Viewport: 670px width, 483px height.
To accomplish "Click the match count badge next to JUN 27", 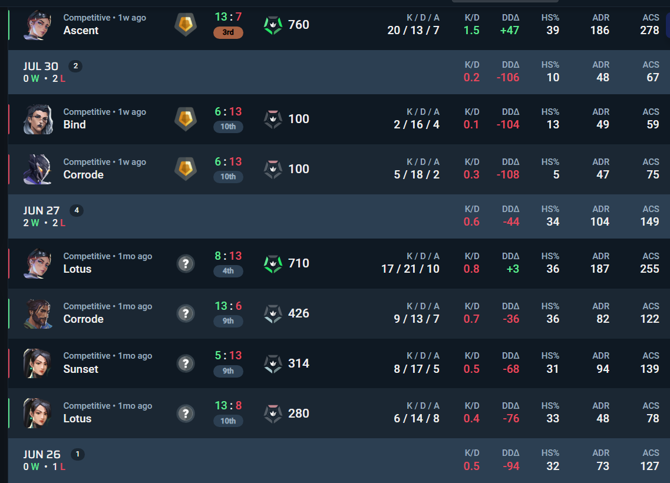I will (x=77, y=210).
